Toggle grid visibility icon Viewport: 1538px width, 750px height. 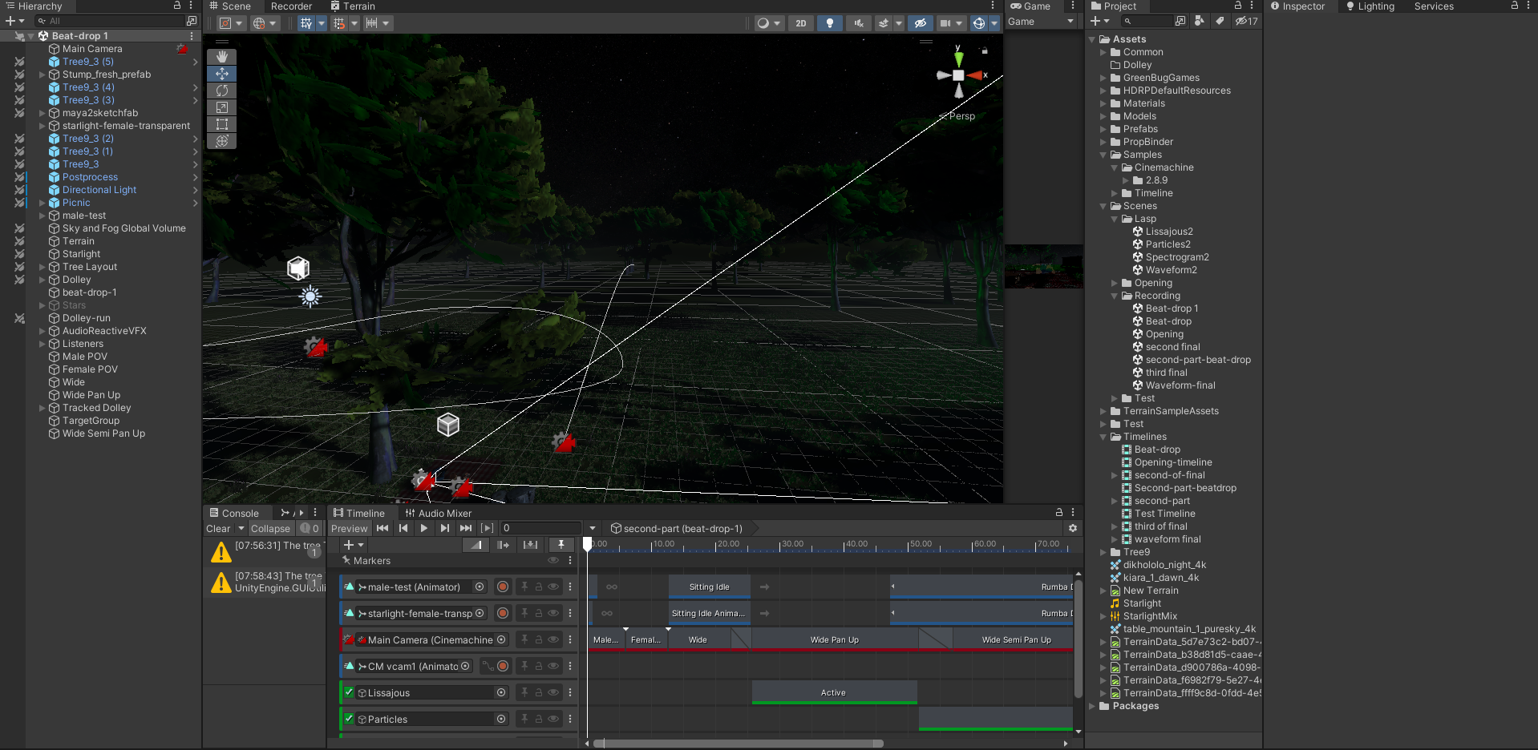pos(306,23)
